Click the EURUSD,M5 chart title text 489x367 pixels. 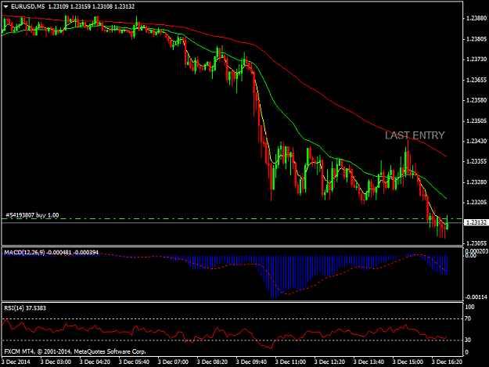pyautogui.click(x=27, y=6)
